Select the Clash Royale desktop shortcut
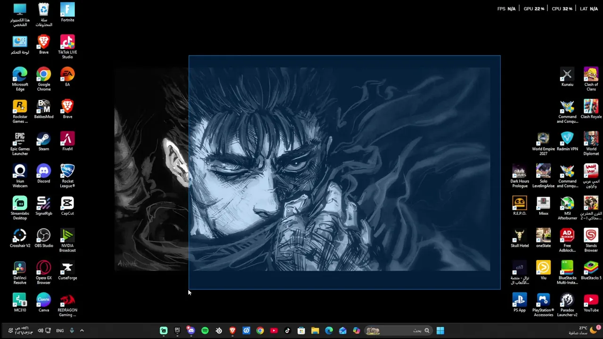 tap(591, 109)
